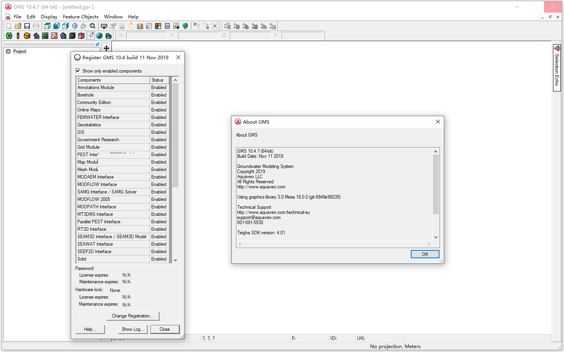This screenshot has width=564, height=352.
Task: Click About GMS text scroll-down arrow
Action: (436, 237)
